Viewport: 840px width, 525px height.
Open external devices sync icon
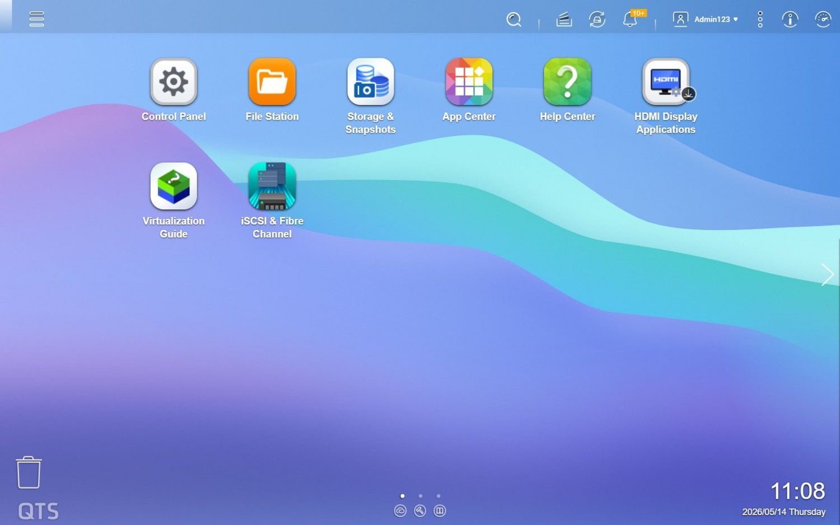tap(597, 20)
